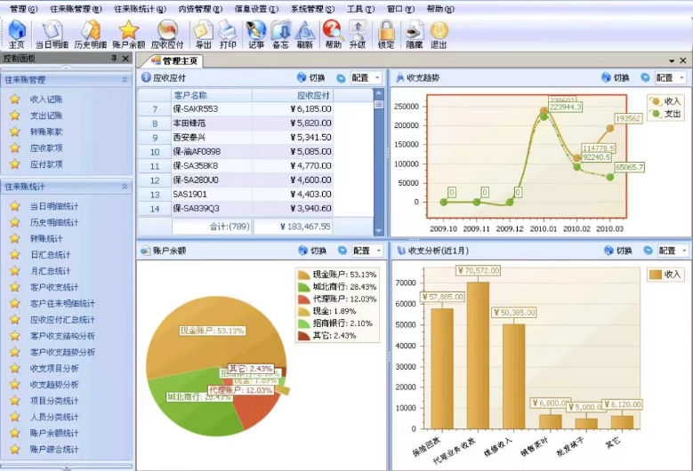Open the 帮助 help toolbar icon

coord(334,34)
